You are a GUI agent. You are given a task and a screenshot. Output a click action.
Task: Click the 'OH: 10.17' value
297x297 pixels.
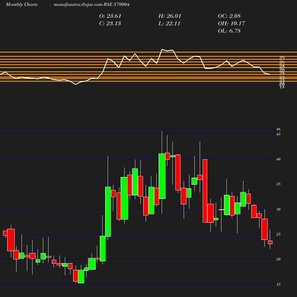pos(231,24)
